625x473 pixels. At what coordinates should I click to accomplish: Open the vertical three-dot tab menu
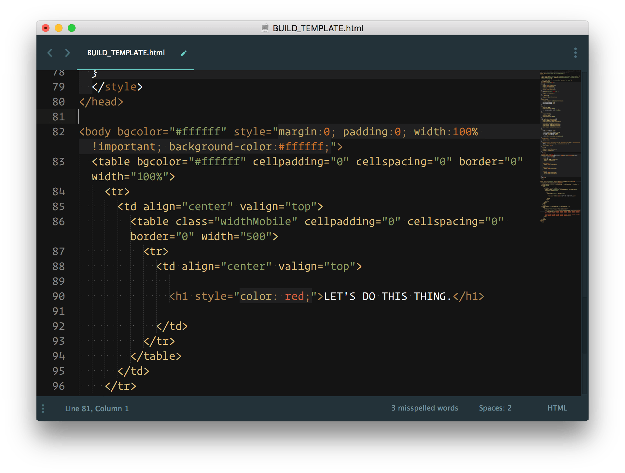575,53
